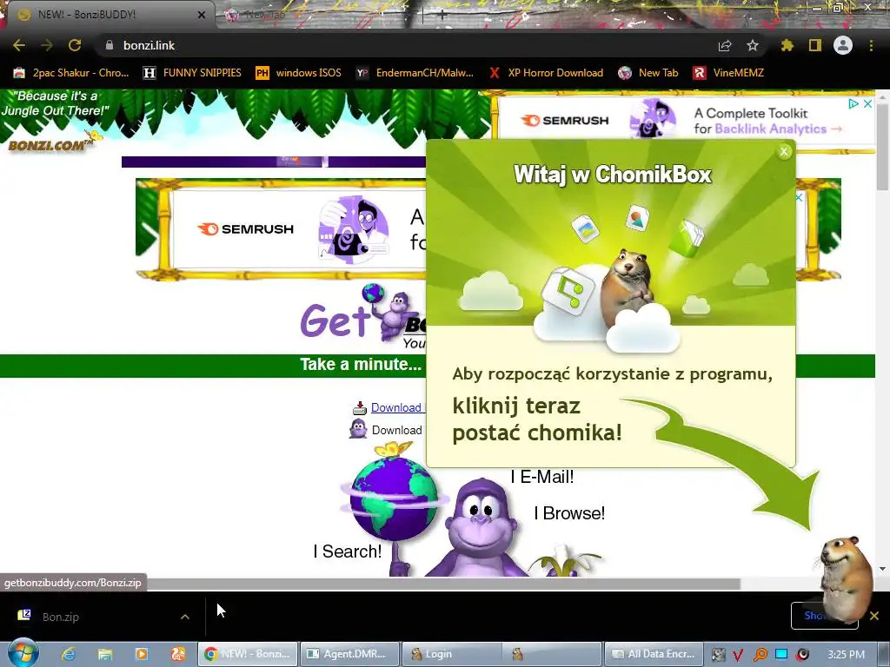Screen dimensions: 890x667
Task: Open the Chrome three-dot menu
Action: 871,45
